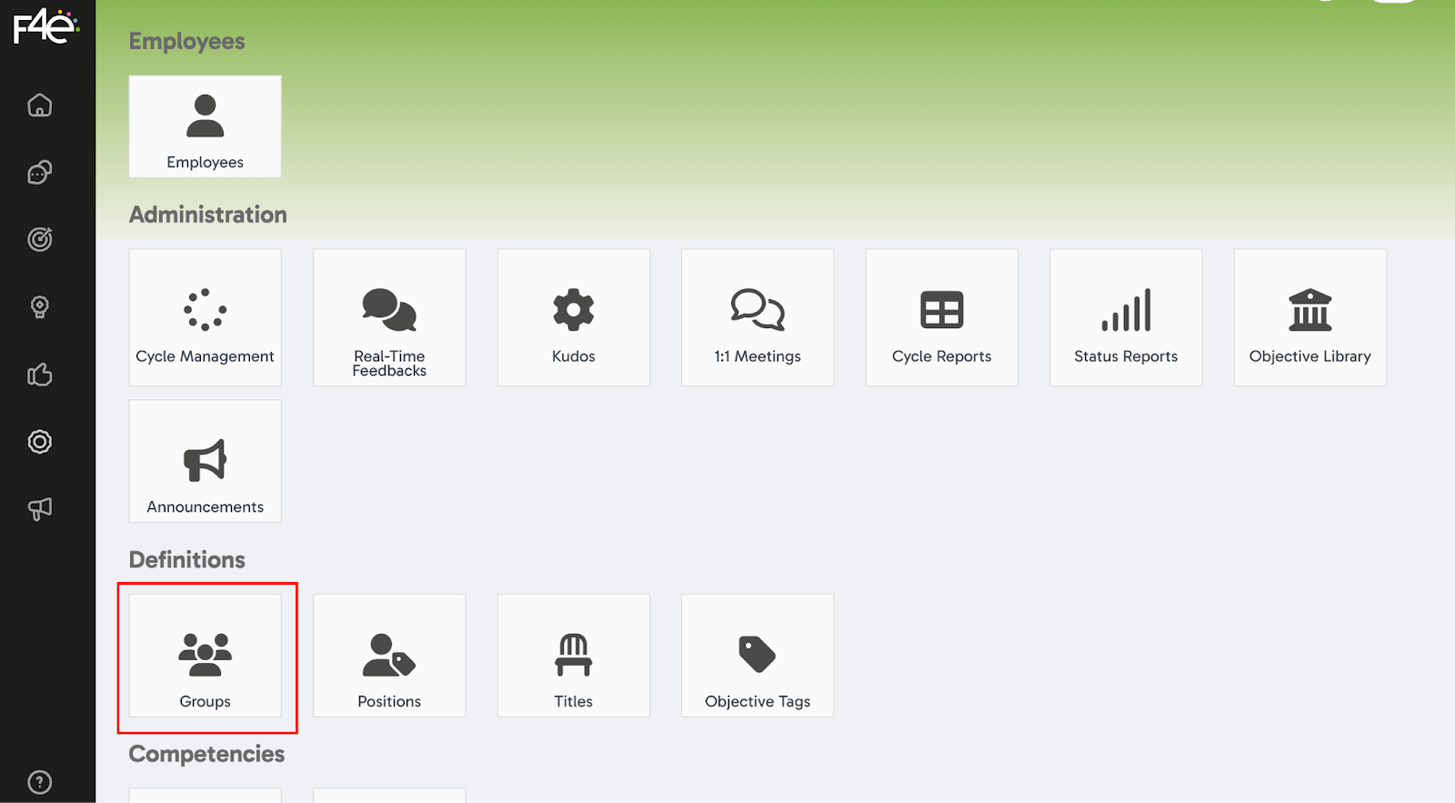Open Cycle Reports tile

click(942, 318)
